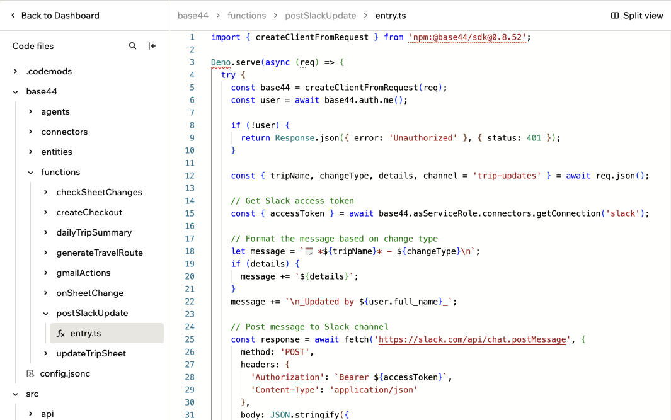Click the 'slack' string in getConnection call
The height and width of the screenshot is (420, 671).
[x=622, y=213]
